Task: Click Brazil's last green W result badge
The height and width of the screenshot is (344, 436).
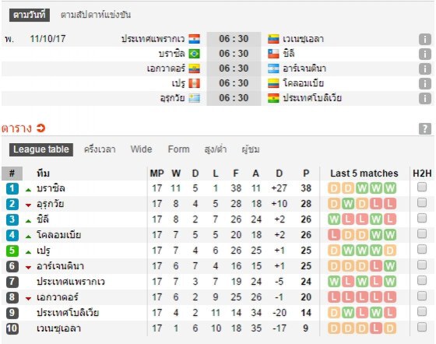Action: click(x=390, y=188)
